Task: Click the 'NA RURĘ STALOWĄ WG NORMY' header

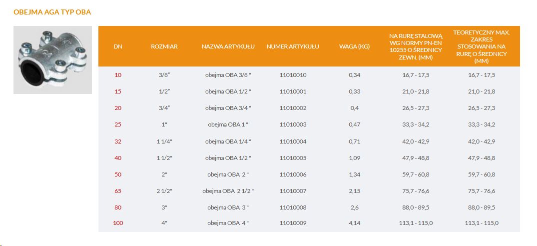Action: (x=416, y=46)
